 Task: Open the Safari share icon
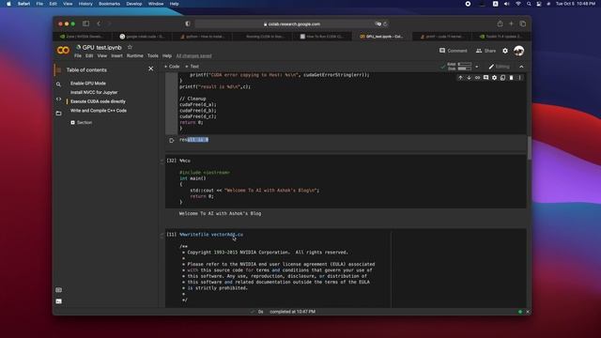[x=500, y=23]
